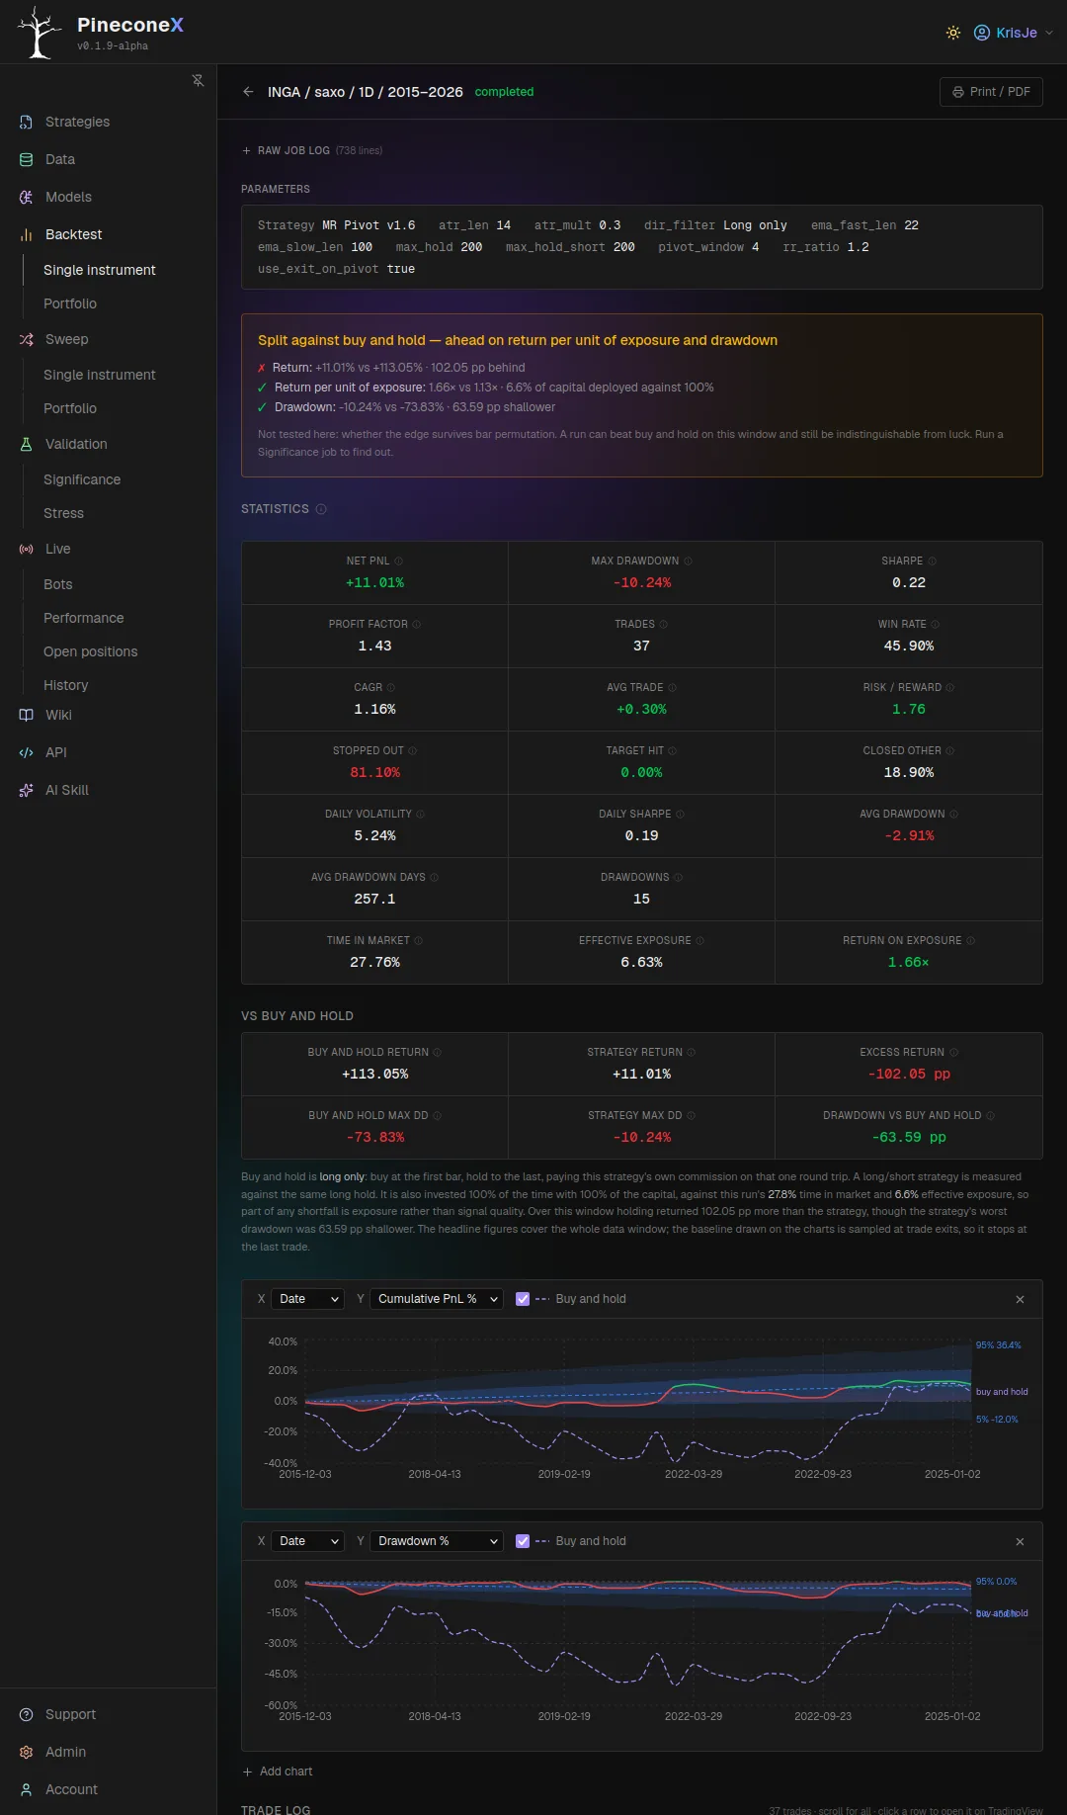The width and height of the screenshot is (1067, 1815).
Task: Click the API code icon in sidebar
Action: [x=27, y=752]
